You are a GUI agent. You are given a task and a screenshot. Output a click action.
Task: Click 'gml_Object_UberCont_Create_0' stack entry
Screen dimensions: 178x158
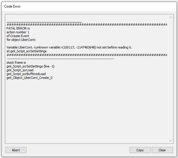pos(29,78)
